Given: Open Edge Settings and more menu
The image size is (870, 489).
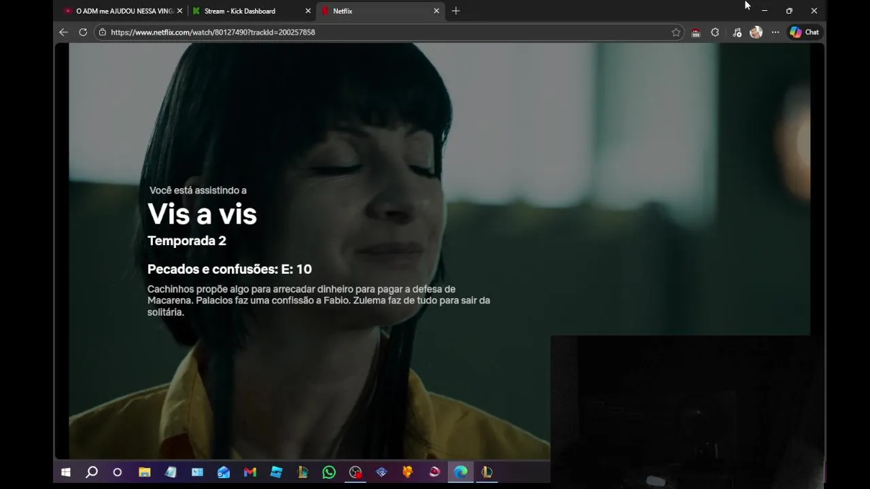Looking at the screenshot, I should coord(776,32).
